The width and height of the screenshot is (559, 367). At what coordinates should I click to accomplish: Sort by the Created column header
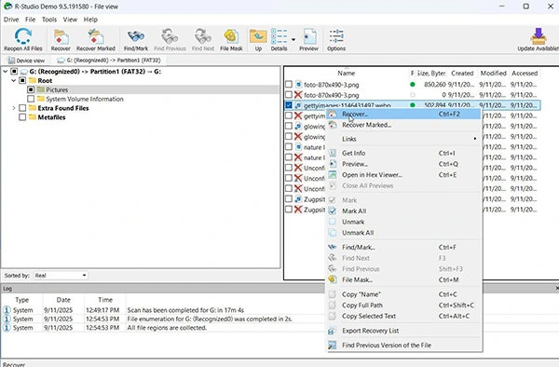[x=462, y=73]
